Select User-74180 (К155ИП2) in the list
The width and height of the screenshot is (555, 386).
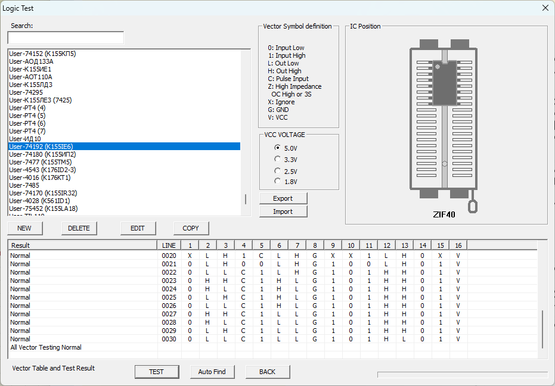[42, 154]
